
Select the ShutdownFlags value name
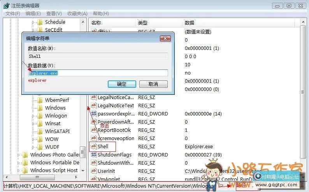pos(114,155)
